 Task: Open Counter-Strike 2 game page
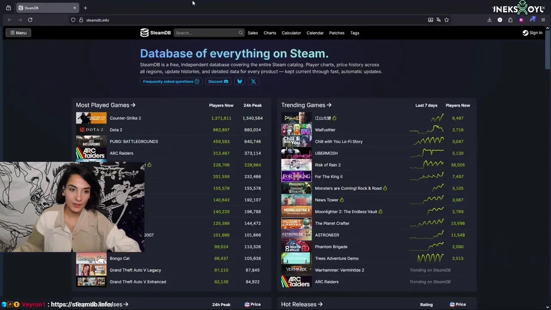(125, 118)
